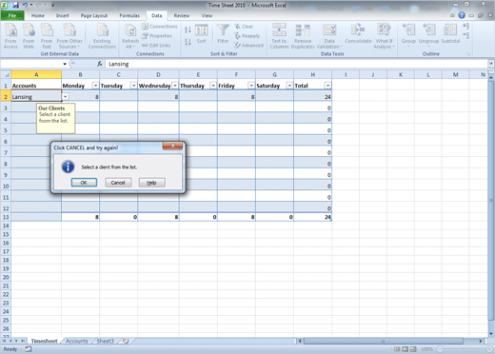495x354 pixels.
Task: Switch to the Insert ribbon tab
Action: (62, 15)
